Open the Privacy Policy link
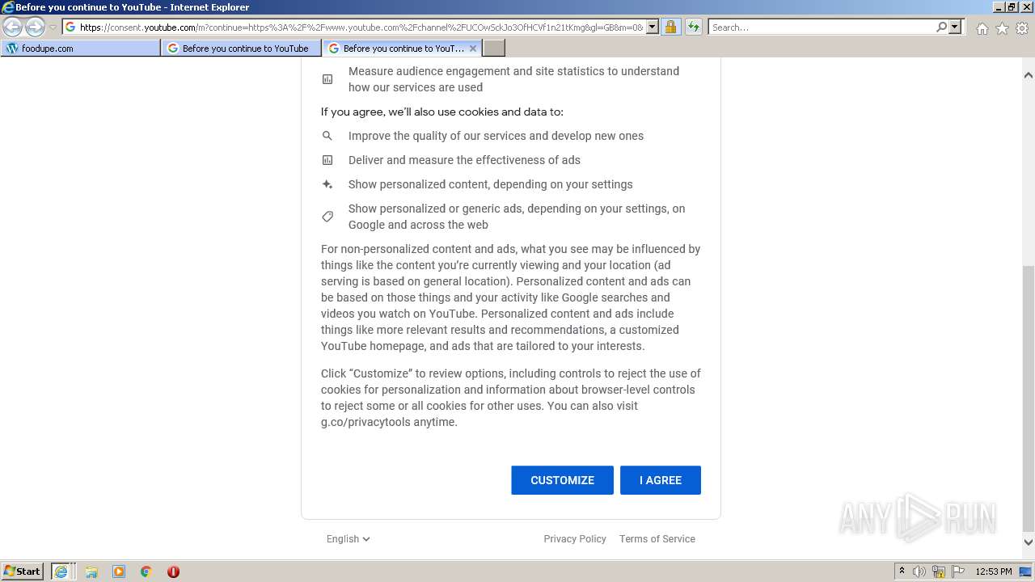This screenshot has width=1035, height=582. point(575,538)
